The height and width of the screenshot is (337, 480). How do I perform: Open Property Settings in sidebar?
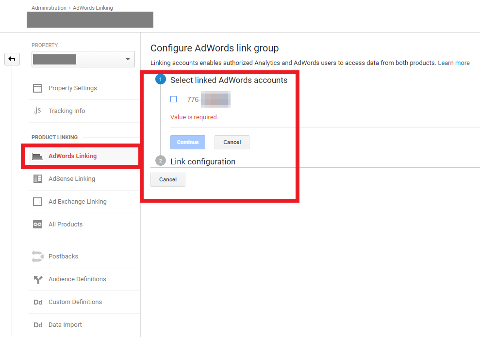click(x=72, y=88)
